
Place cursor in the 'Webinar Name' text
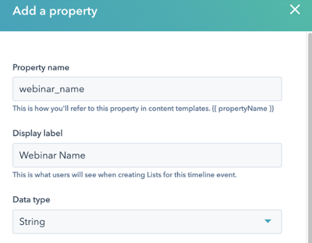coord(52,156)
